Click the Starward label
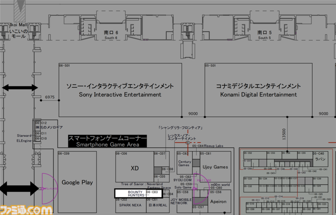Screen dimensions: 336x215 point(24,135)
